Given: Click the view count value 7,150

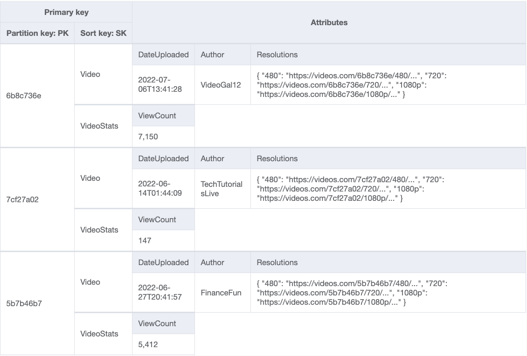Looking at the screenshot, I should 148,137.
